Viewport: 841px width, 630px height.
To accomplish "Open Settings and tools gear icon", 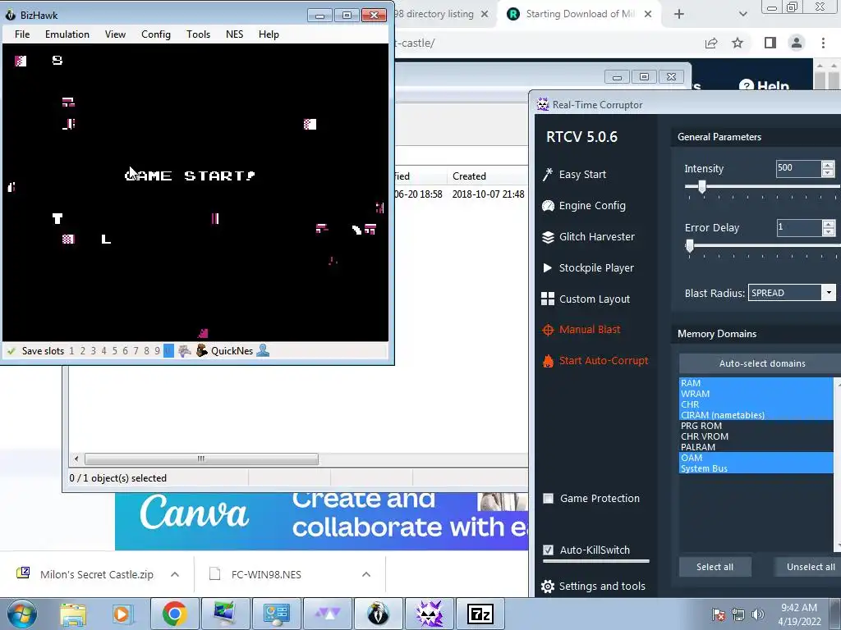I will (x=548, y=587).
